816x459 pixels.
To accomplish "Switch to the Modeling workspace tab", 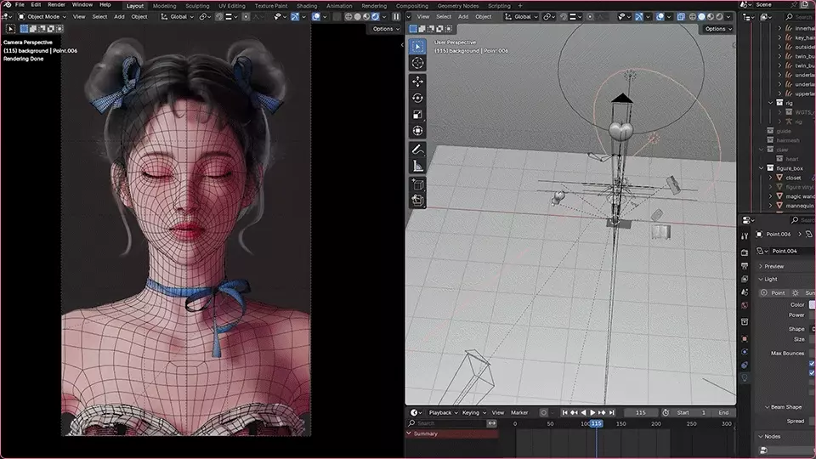I will 164,6.
